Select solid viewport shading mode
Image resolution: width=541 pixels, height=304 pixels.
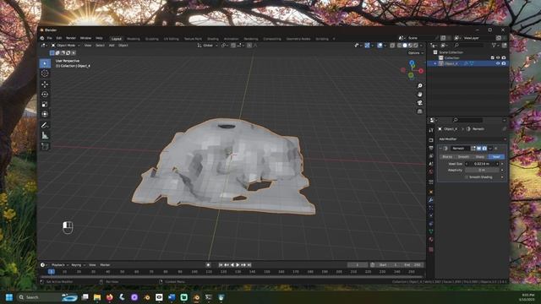pos(405,46)
